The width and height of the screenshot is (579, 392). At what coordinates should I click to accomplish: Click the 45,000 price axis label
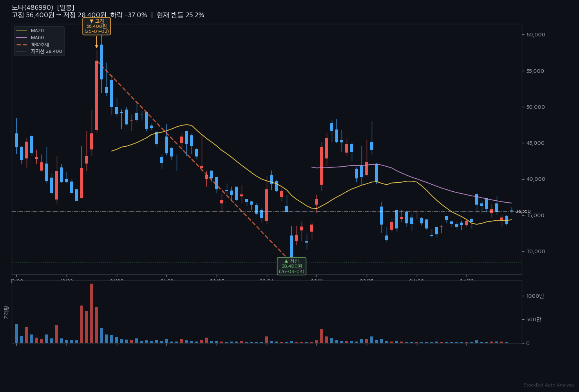(x=536, y=143)
